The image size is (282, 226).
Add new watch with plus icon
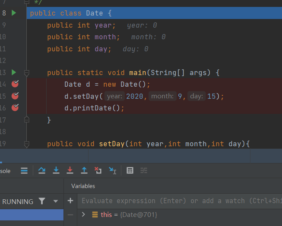tap(70, 201)
